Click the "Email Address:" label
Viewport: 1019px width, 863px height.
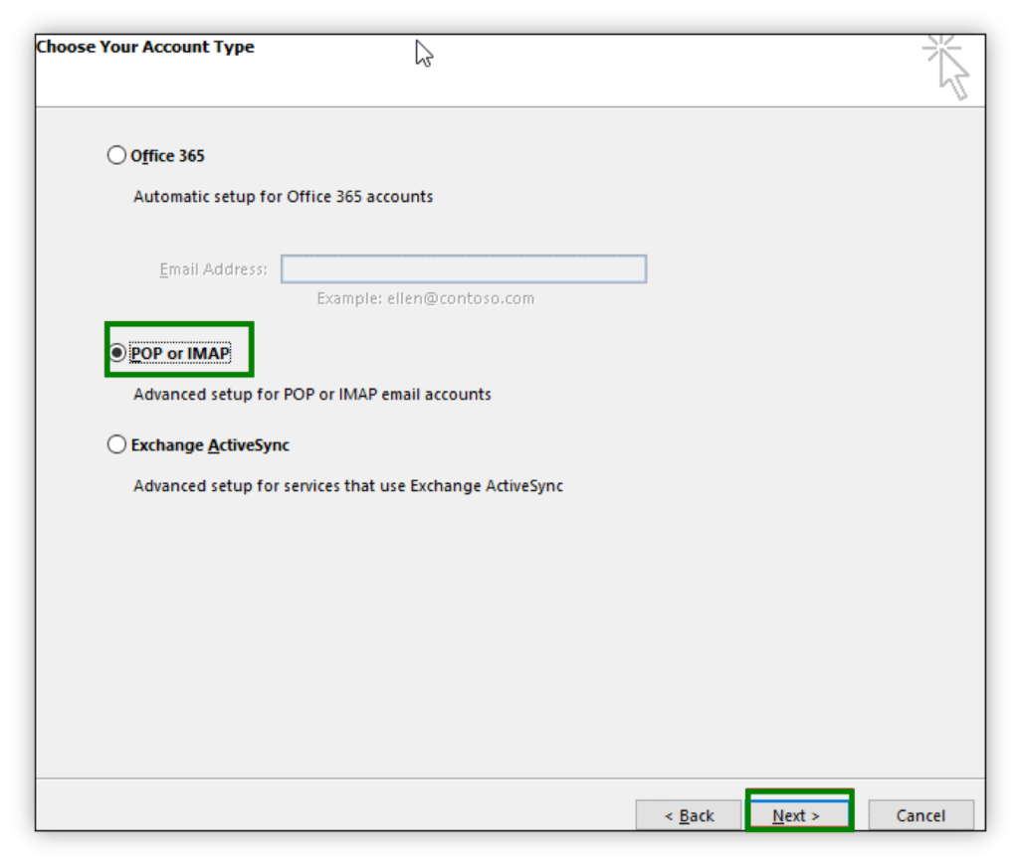pos(213,268)
